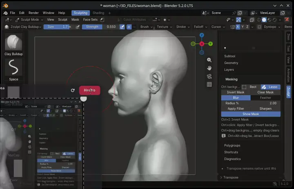Screen dimensions: 294x189
Task: Open the Texture dropdown
Action: 165,27
